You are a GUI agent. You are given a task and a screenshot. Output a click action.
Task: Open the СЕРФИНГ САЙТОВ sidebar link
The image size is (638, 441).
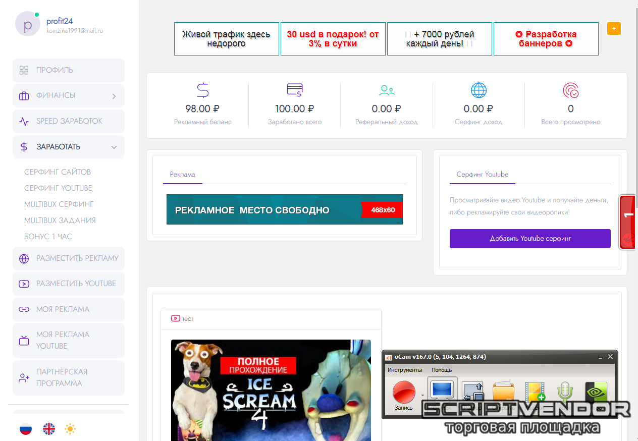(x=58, y=172)
